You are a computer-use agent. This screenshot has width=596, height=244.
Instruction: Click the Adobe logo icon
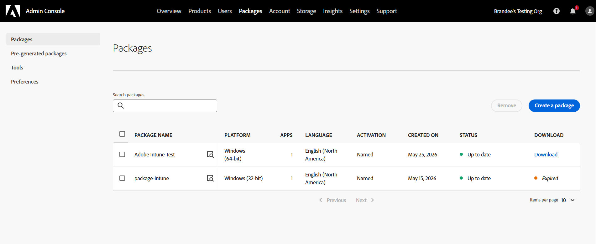(x=13, y=11)
